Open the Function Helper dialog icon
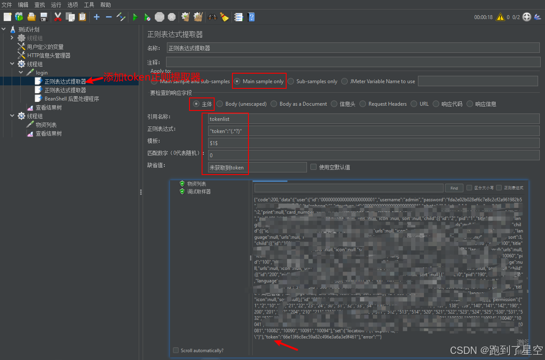 [238, 17]
